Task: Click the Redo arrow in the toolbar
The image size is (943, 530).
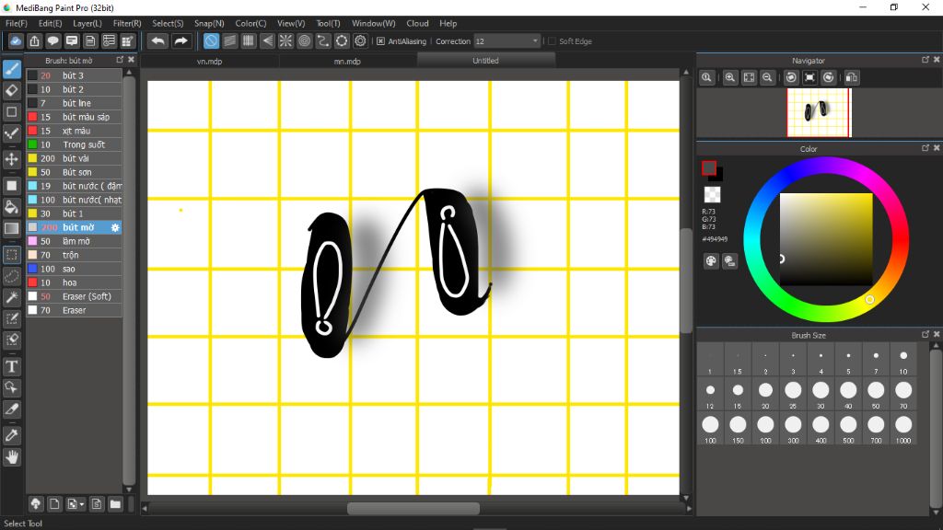Action: pos(180,40)
